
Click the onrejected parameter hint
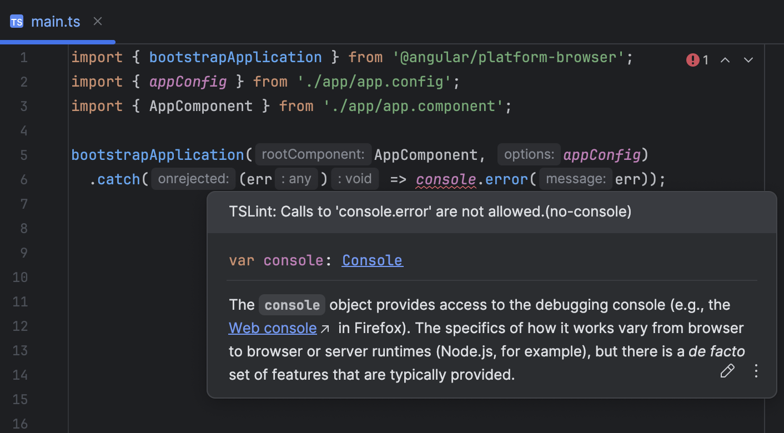[x=193, y=179]
